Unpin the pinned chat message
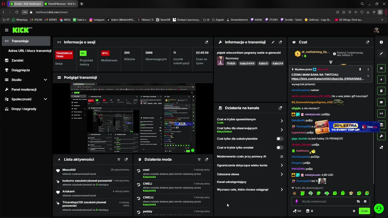388x218 pixels. tap(360, 69)
